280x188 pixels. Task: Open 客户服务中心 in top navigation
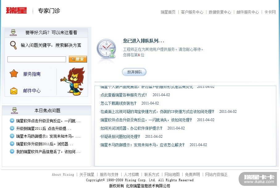[192, 12]
